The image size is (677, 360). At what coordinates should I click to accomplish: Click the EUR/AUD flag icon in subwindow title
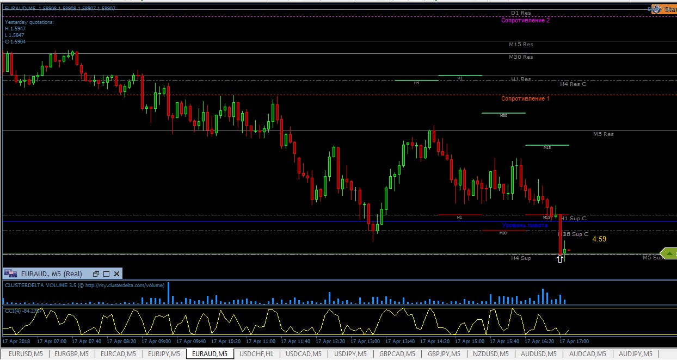click(x=9, y=274)
